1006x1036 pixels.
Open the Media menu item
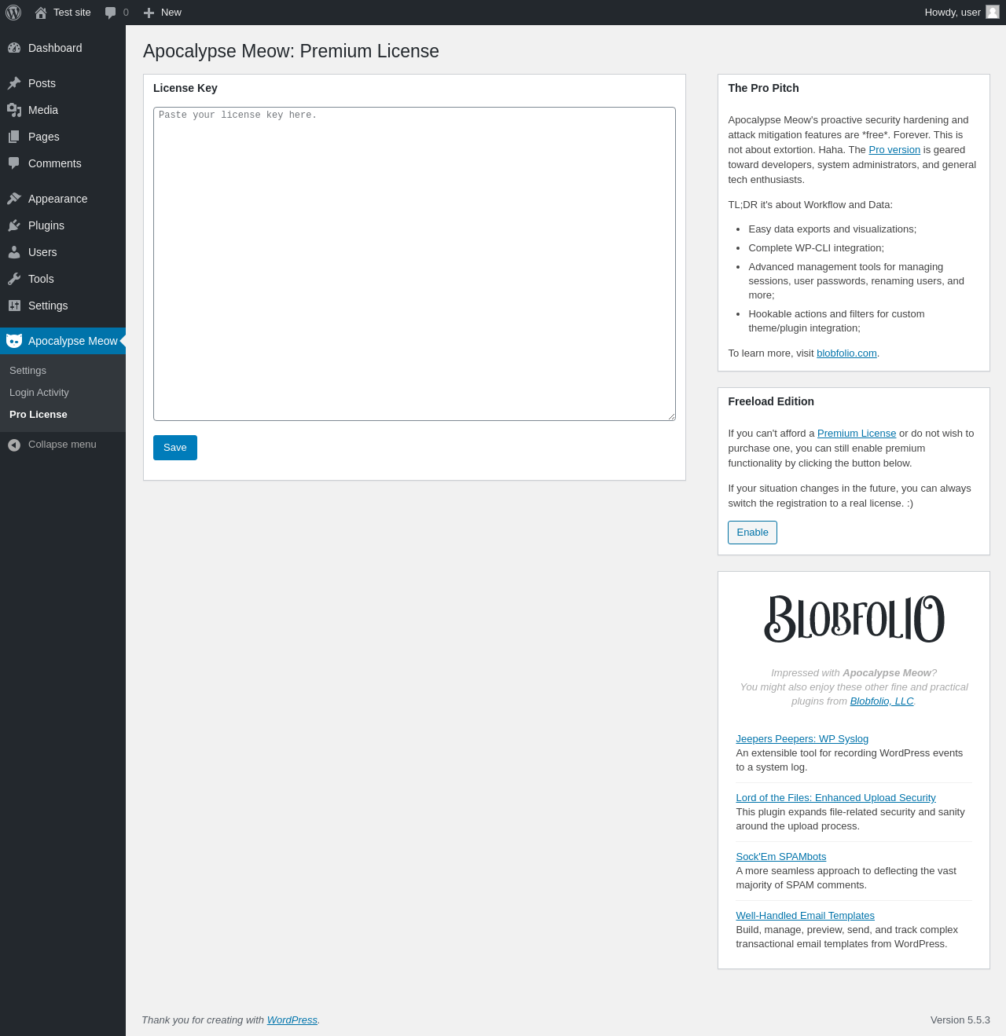tap(43, 110)
